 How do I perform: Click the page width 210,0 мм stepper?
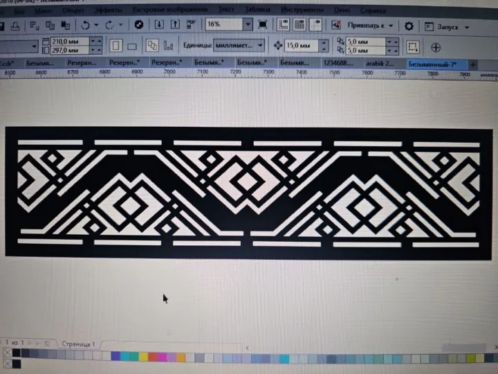pos(96,42)
